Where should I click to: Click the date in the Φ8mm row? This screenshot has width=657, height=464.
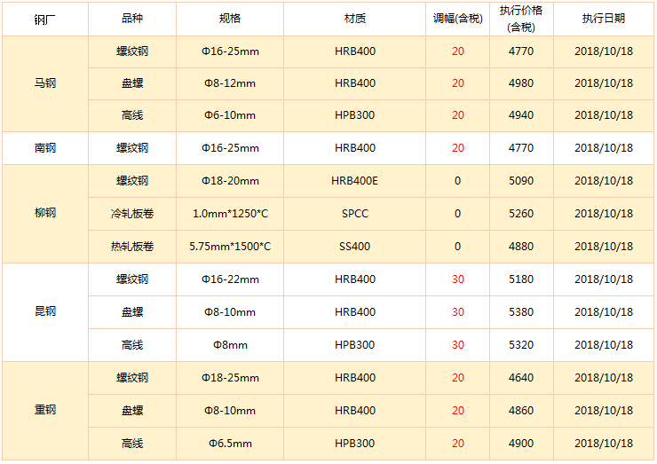coord(604,345)
